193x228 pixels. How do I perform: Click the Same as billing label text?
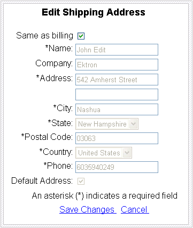click(44, 35)
